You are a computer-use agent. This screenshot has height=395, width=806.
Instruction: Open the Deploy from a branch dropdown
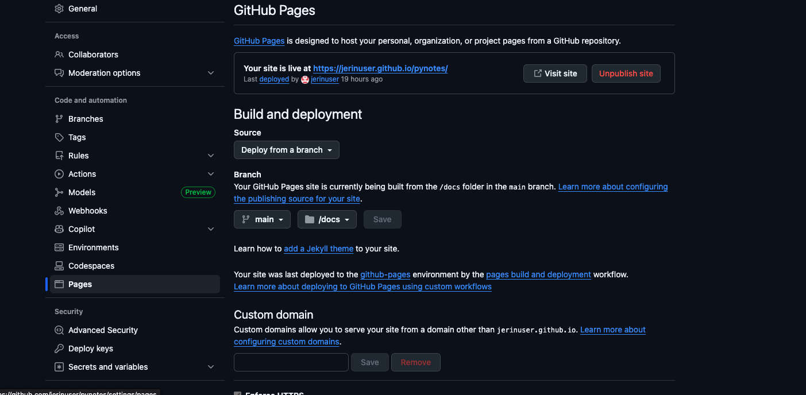pos(286,150)
